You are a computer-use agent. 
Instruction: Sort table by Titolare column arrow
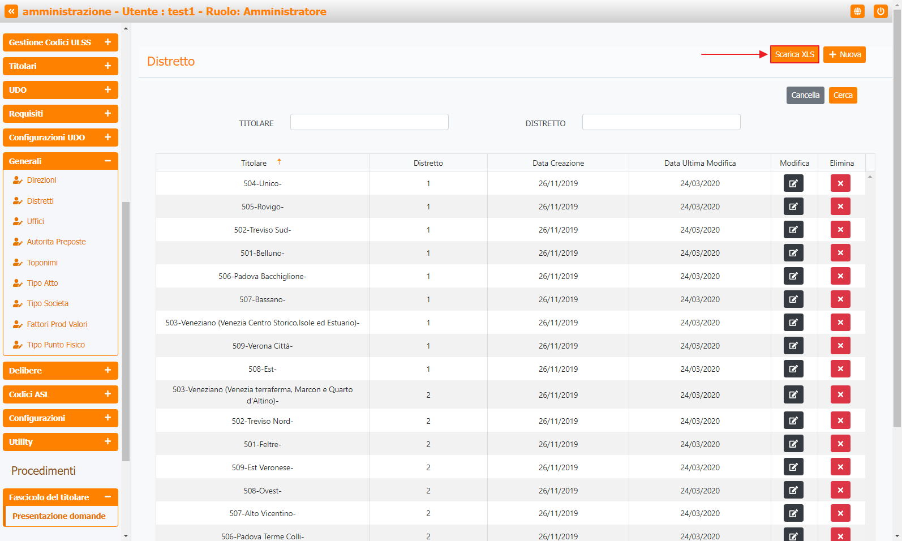[x=279, y=162]
